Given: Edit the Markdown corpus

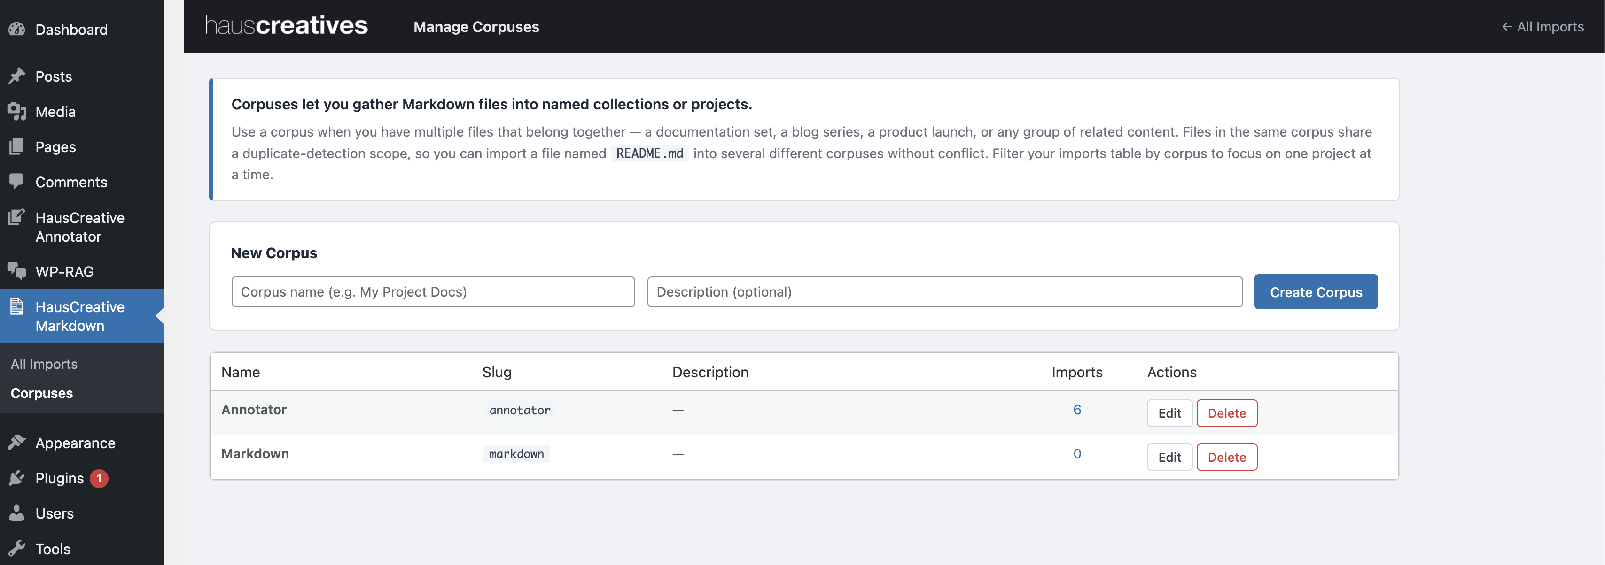Looking at the screenshot, I should 1169,458.
